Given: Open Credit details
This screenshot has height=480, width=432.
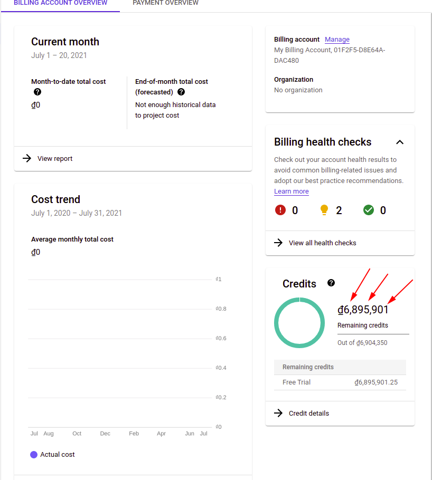Looking at the screenshot, I should (x=309, y=413).
